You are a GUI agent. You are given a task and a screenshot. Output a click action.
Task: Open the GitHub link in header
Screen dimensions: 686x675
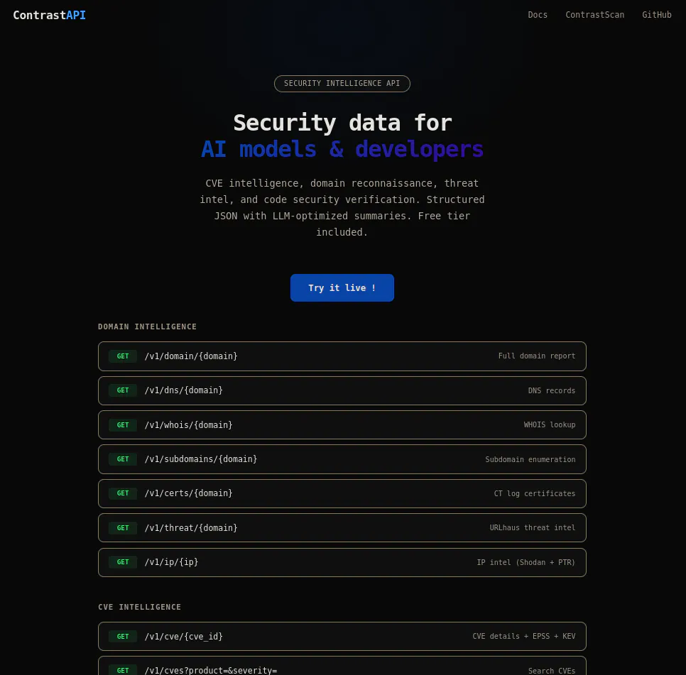coord(656,15)
